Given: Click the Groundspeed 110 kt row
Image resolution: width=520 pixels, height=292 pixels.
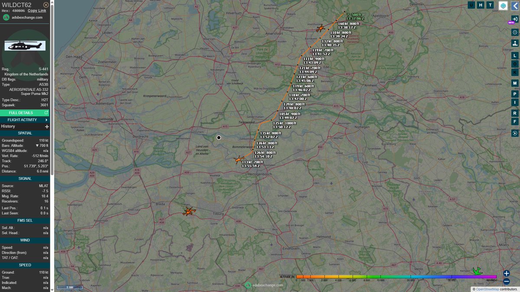Looking at the screenshot, I should (25, 141).
